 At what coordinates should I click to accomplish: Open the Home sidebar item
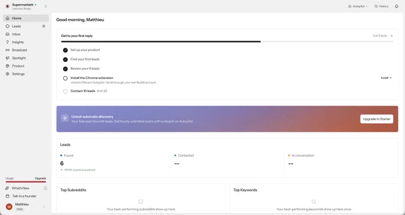point(26,18)
